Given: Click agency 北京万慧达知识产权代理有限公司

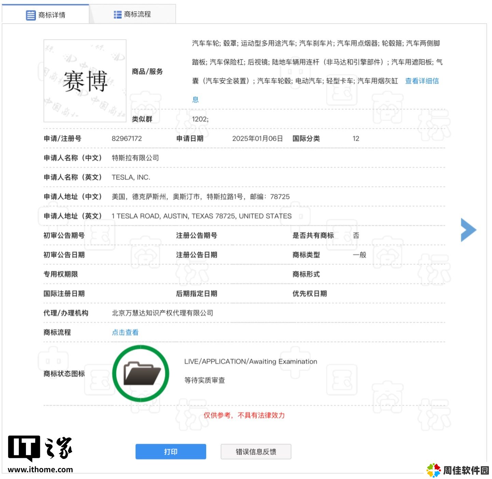Looking at the screenshot, I should (162, 313).
